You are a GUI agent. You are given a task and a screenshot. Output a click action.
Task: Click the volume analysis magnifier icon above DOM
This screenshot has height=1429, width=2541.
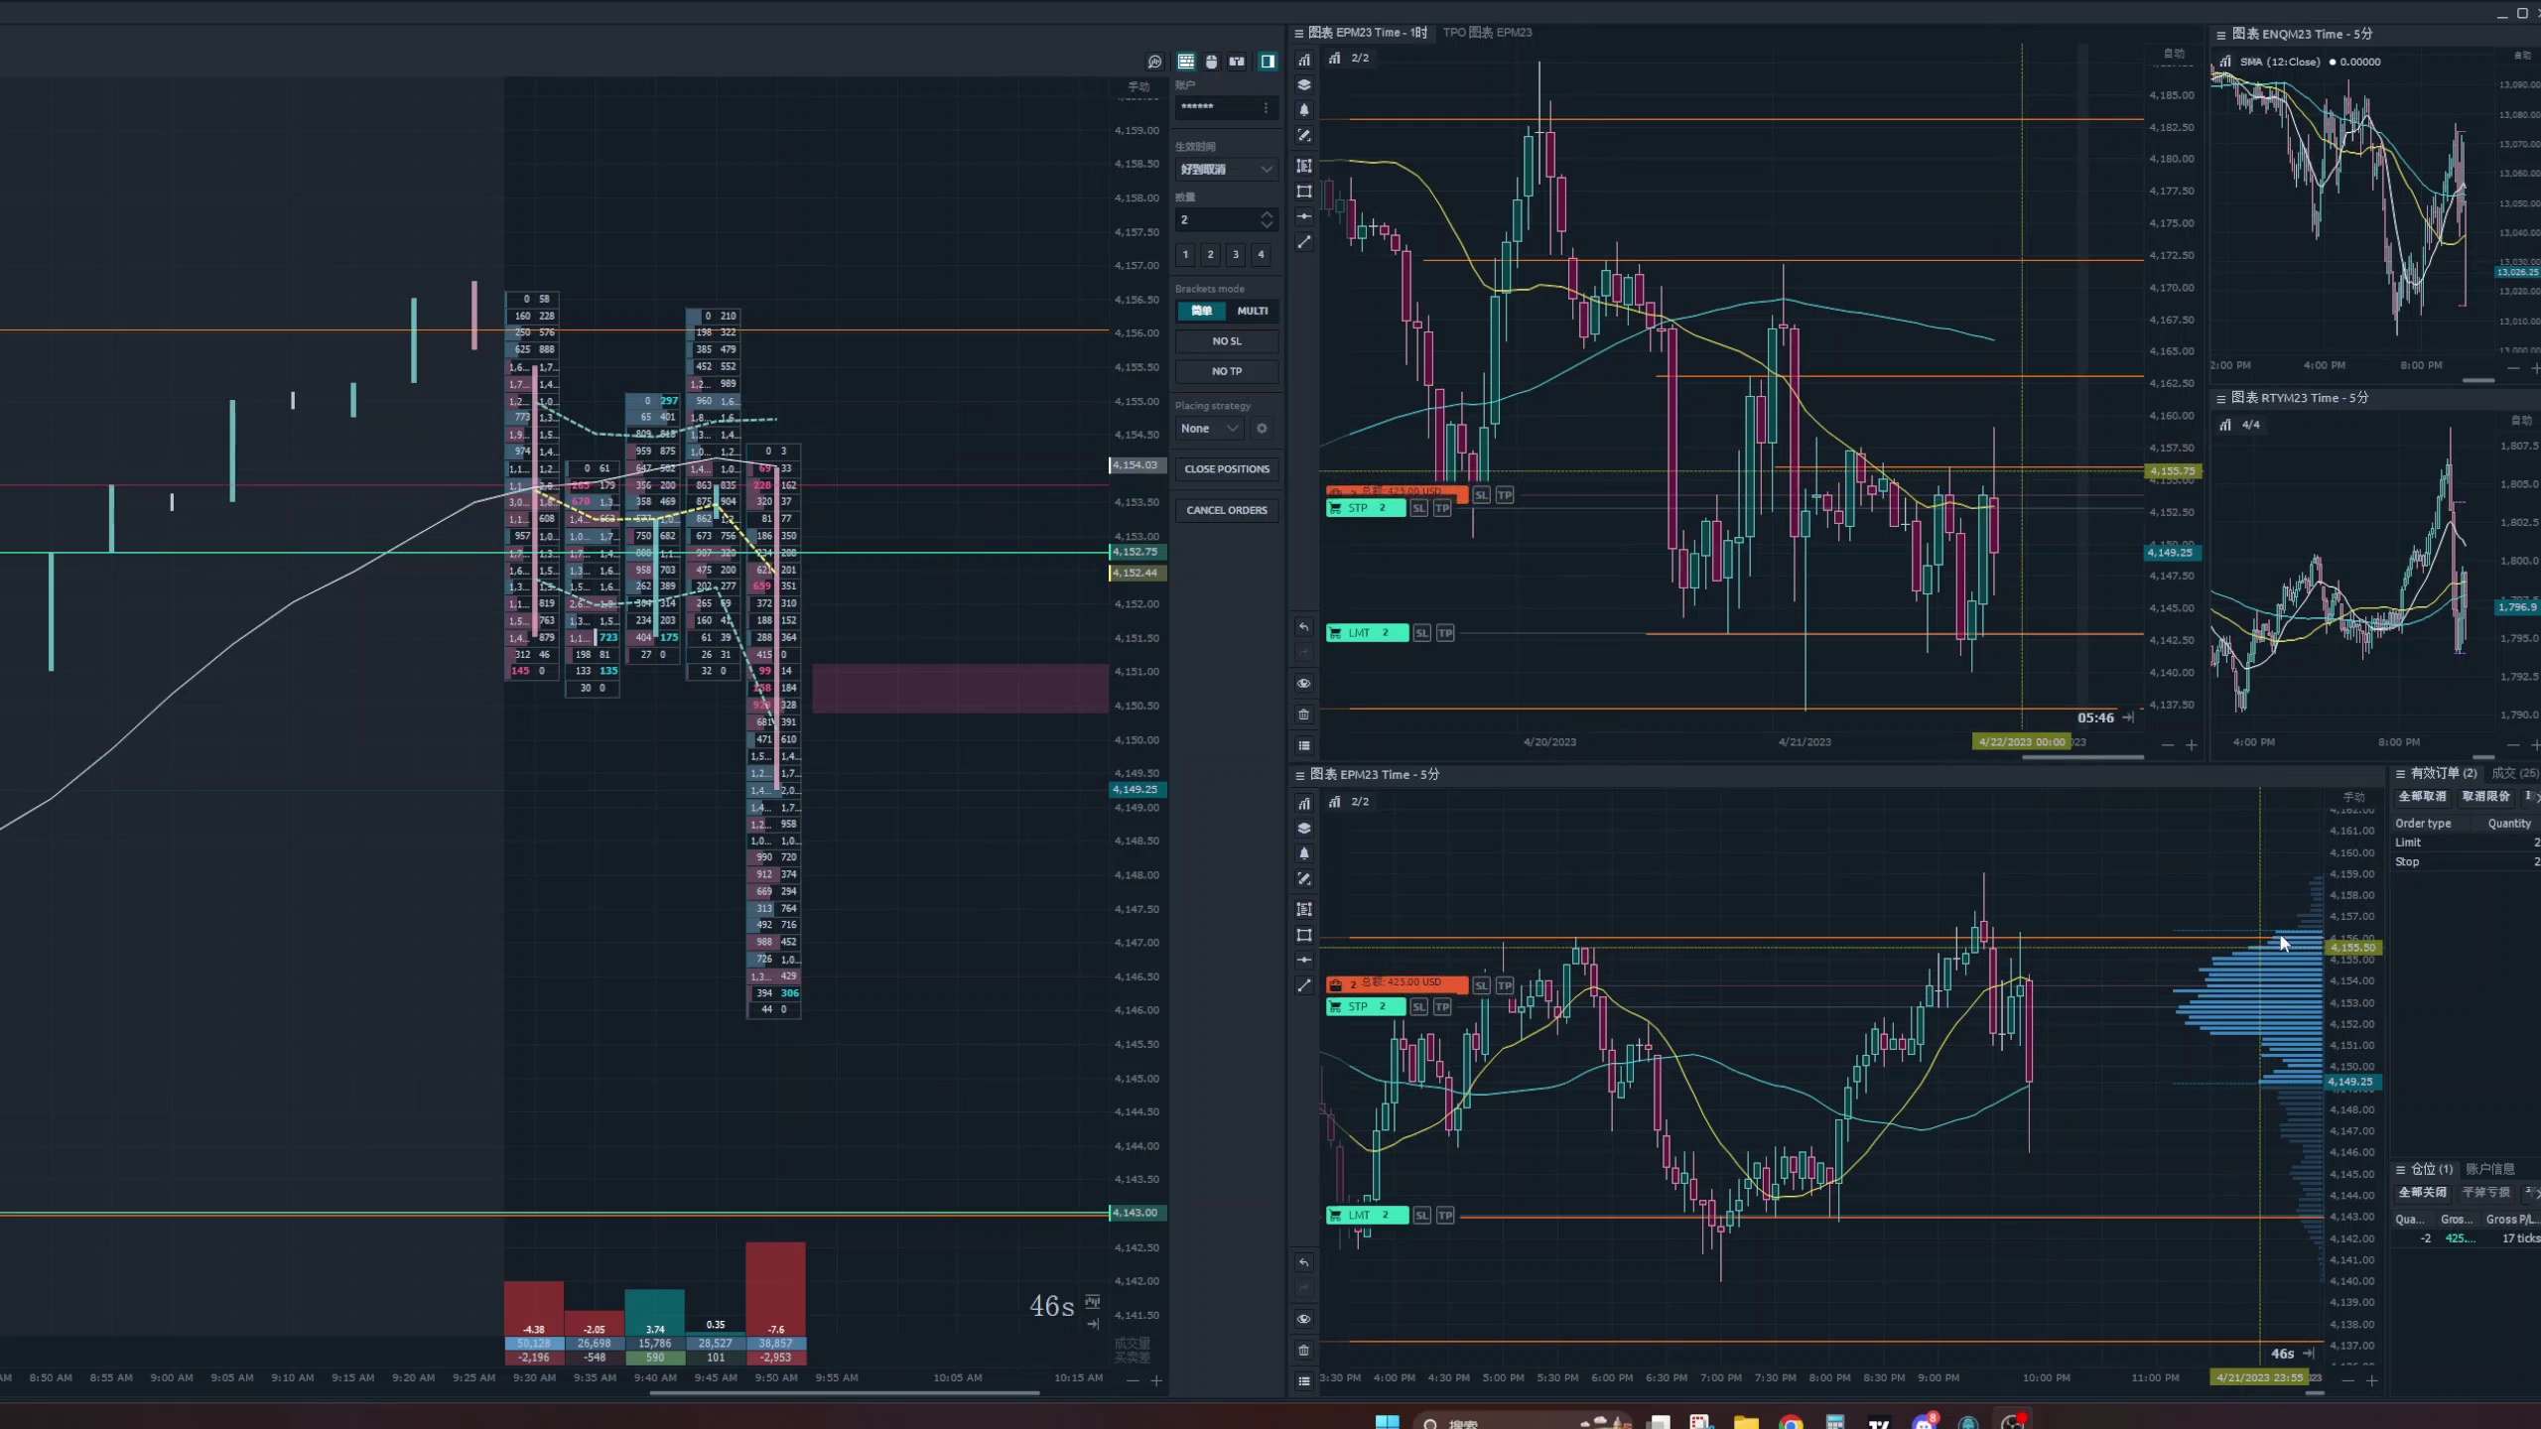[x=1154, y=62]
